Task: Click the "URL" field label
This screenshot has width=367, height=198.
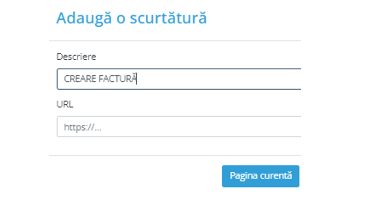Action: [x=64, y=104]
